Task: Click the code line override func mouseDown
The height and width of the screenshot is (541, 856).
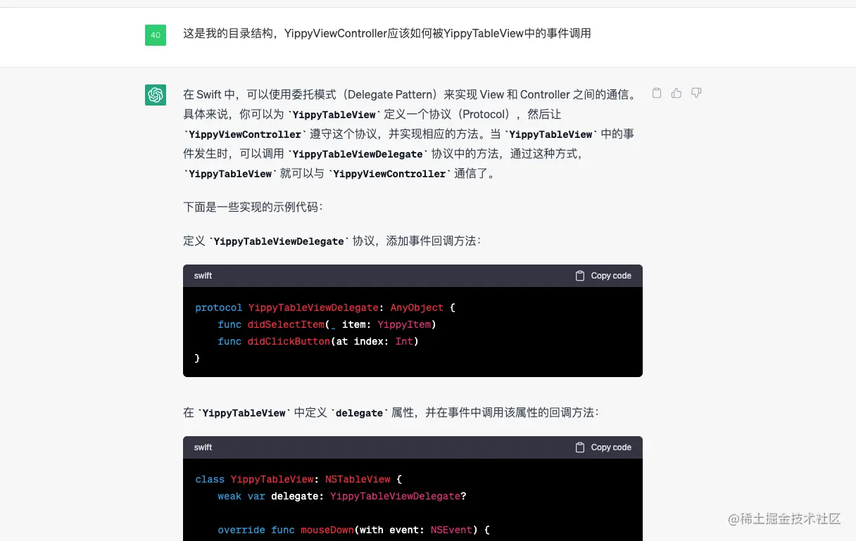Action: (x=353, y=530)
